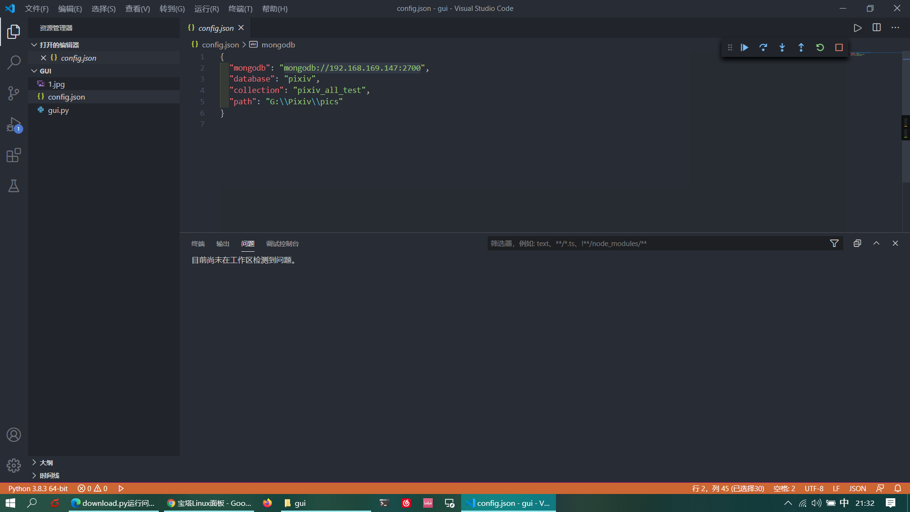Maximize panel with the chevron up
Viewport: 910px width, 512px height.
(x=876, y=243)
